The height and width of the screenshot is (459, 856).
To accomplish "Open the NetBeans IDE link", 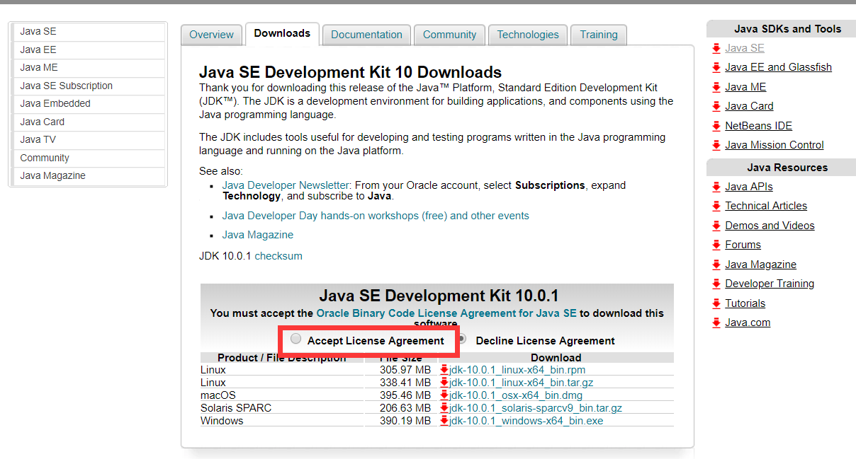I will click(x=759, y=127).
